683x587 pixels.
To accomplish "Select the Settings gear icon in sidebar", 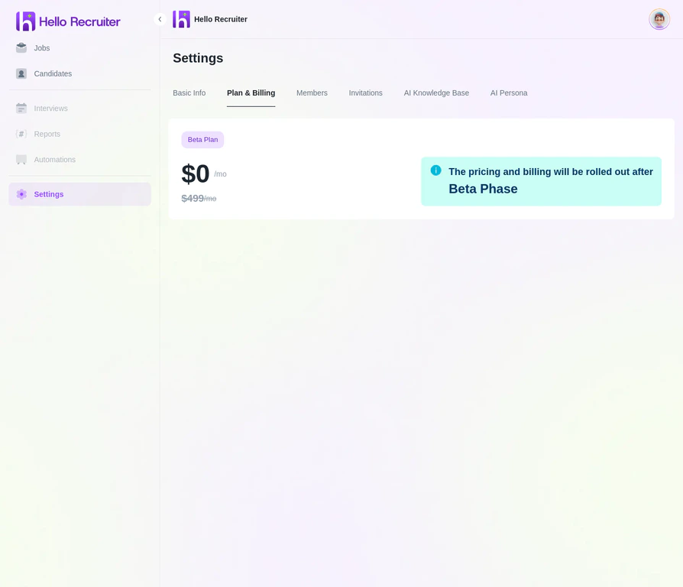I will click(x=21, y=194).
